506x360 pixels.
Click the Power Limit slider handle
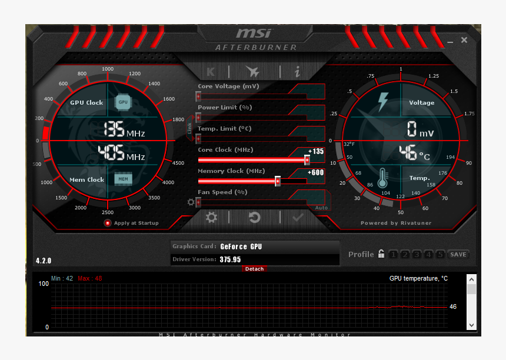(x=198, y=118)
